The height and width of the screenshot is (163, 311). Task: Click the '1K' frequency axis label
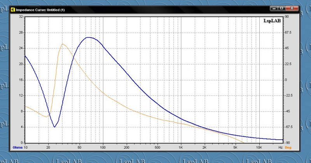[181, 147]
